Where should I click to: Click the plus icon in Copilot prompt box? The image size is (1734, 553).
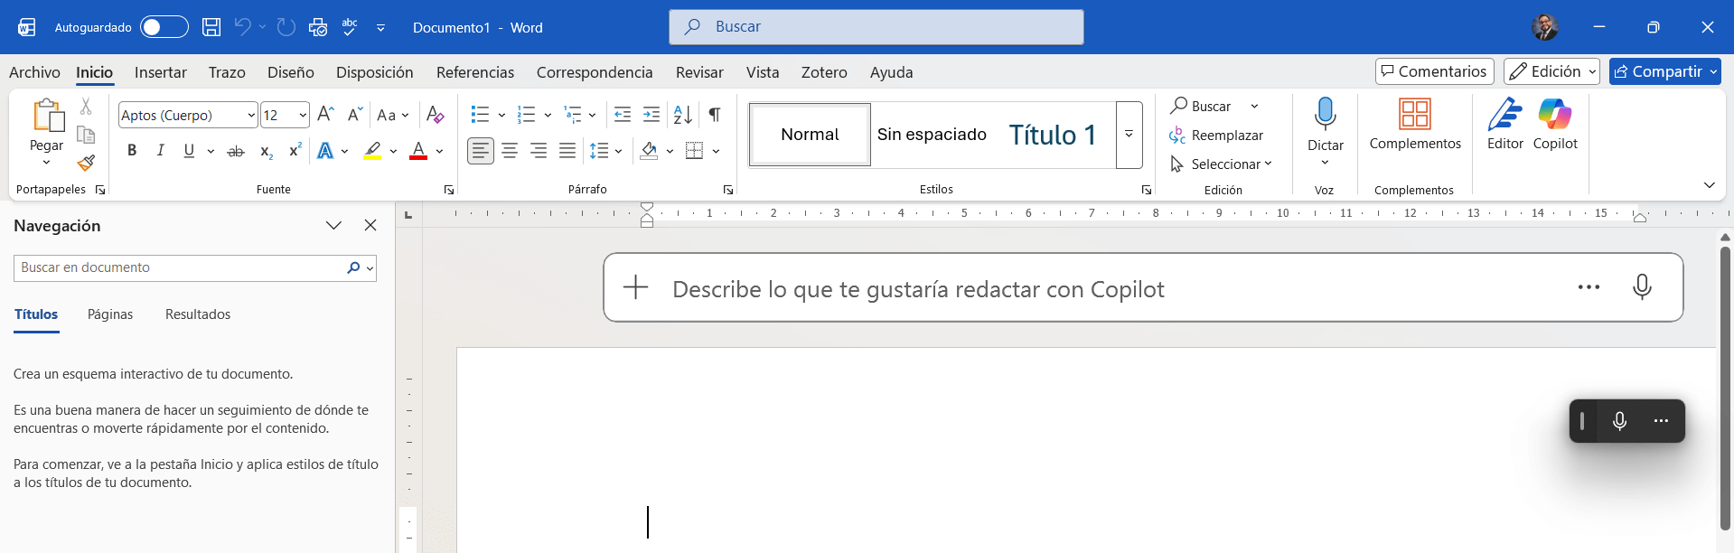click(x=636, y=287)
